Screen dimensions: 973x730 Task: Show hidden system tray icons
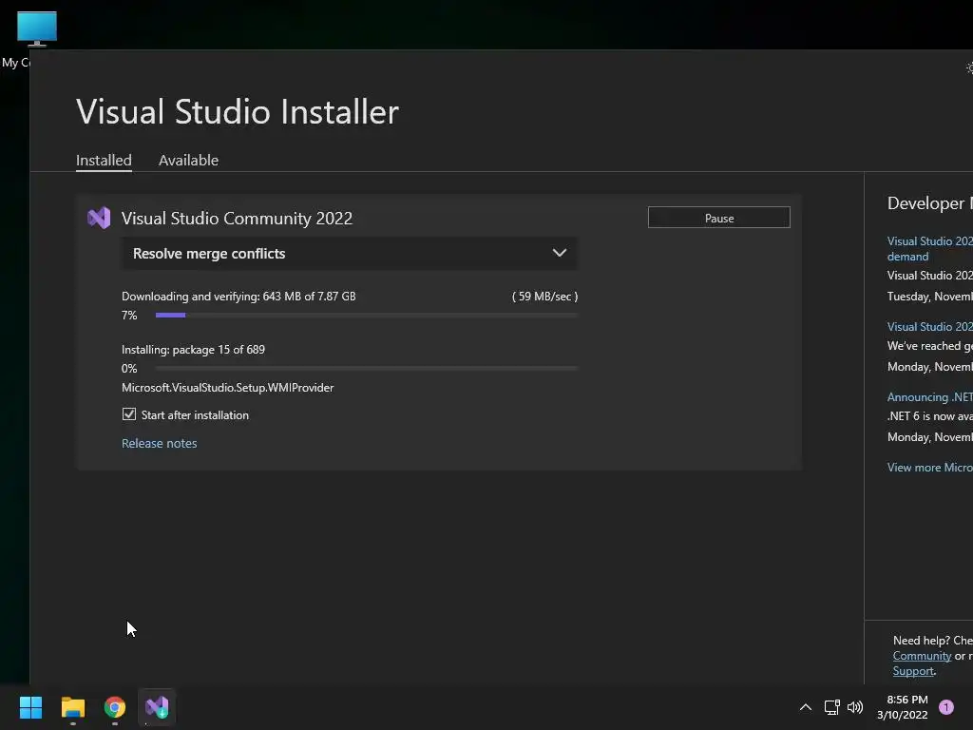[x=806, y=707]
